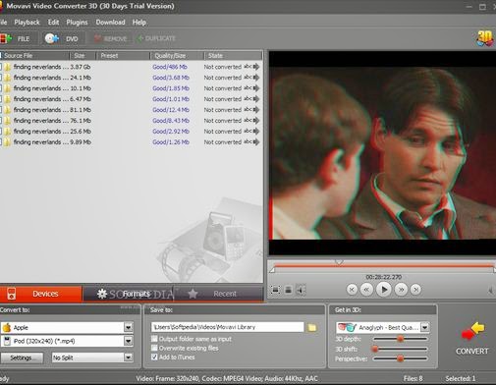Click the Preset column header

(x=123, y=56)
